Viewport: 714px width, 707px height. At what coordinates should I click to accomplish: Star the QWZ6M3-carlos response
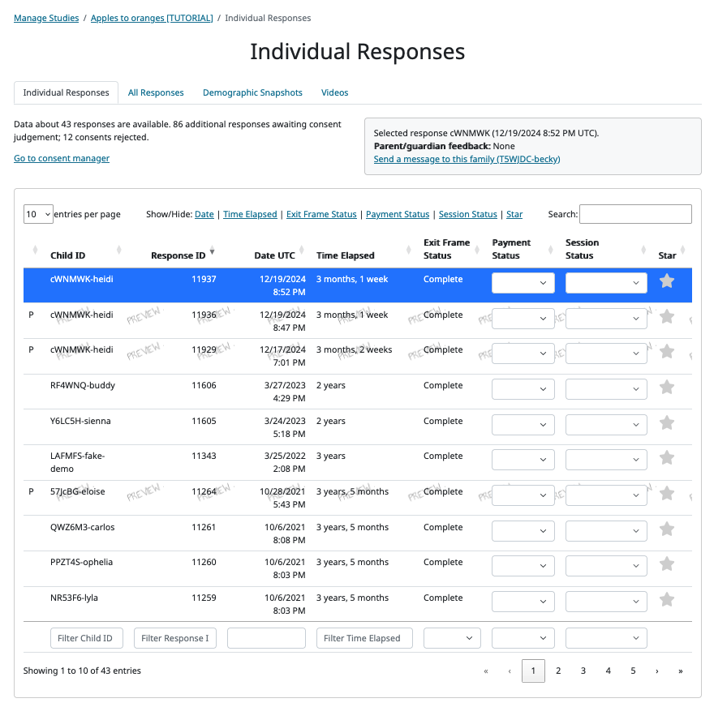[667, 529]
